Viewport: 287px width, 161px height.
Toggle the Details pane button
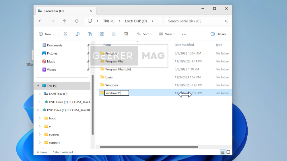[x=218, y=34]
